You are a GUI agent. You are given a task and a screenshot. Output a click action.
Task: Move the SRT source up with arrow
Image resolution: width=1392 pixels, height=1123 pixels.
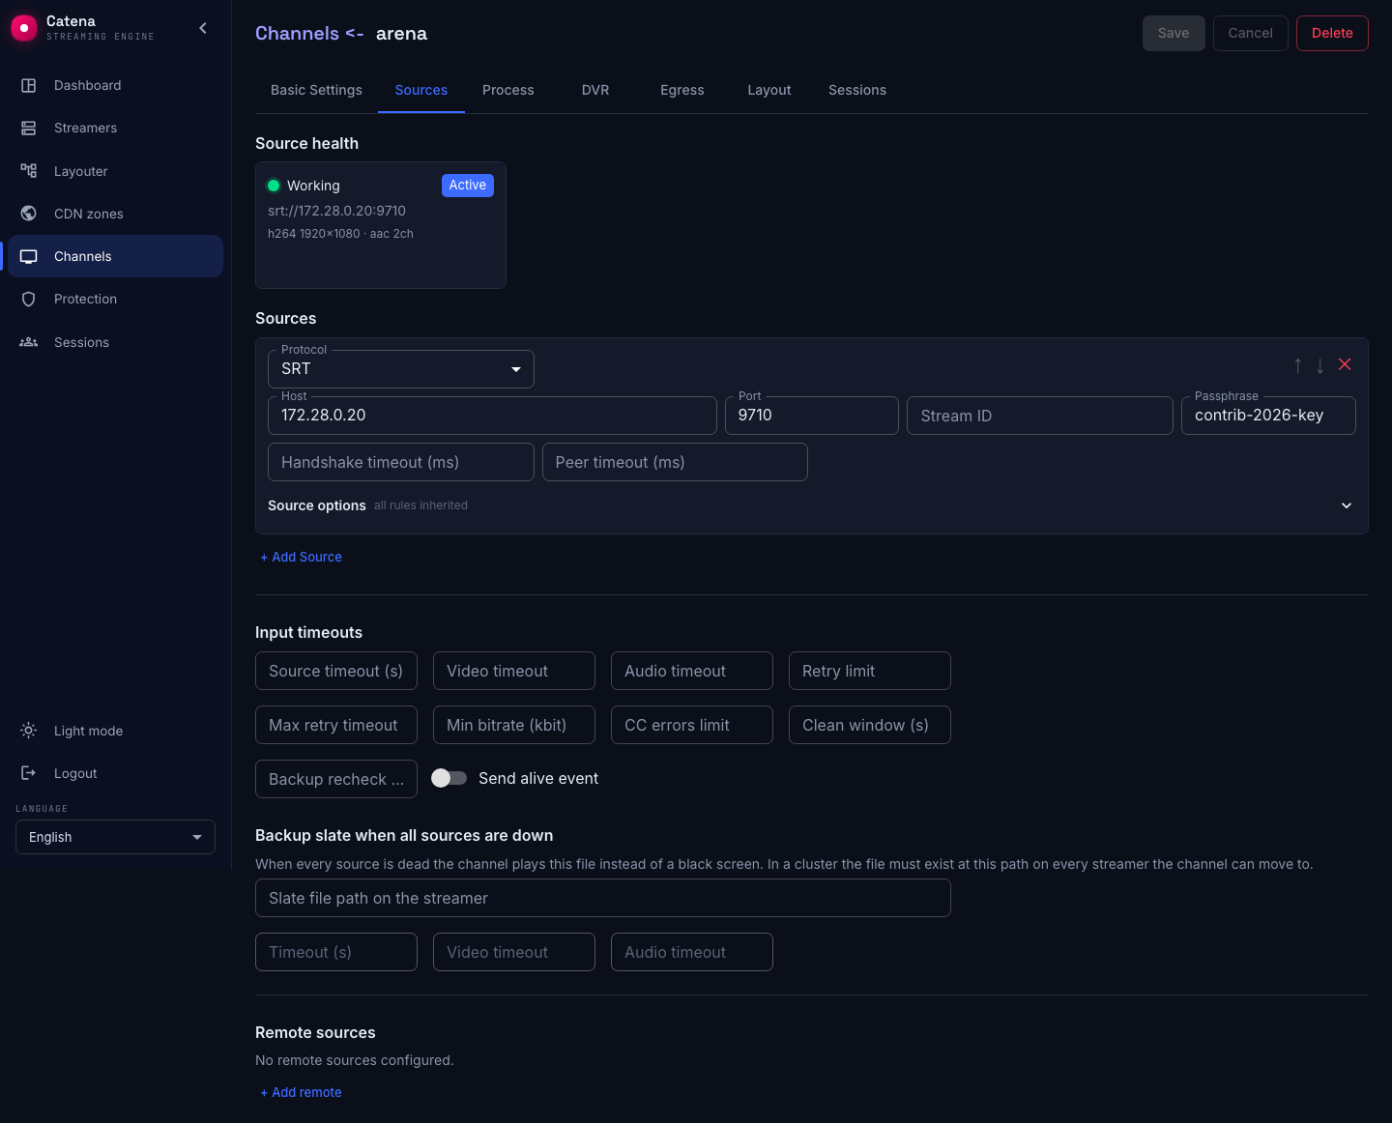click(x=1298, y=365)
